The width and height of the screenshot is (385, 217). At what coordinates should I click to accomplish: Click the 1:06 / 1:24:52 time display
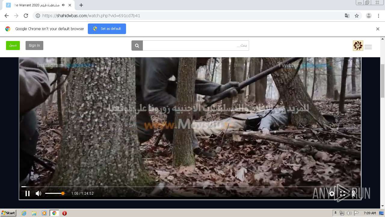coord(82,193)
